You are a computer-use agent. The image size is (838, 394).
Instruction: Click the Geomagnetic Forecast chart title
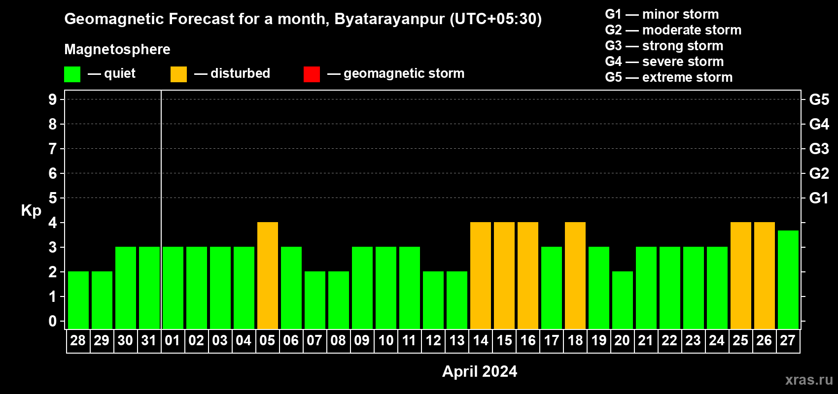pyautogui.click(x=303, y=19)
